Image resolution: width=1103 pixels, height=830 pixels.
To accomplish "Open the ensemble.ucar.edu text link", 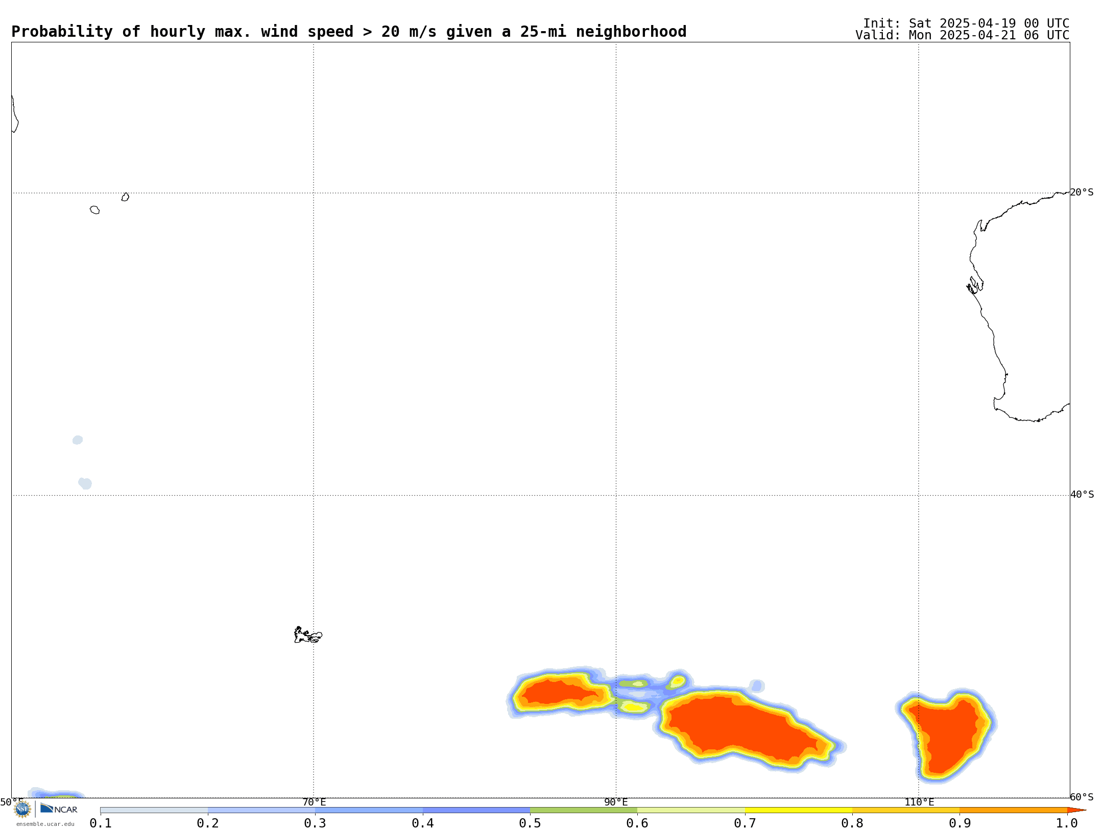I will (x=45, y=824).
